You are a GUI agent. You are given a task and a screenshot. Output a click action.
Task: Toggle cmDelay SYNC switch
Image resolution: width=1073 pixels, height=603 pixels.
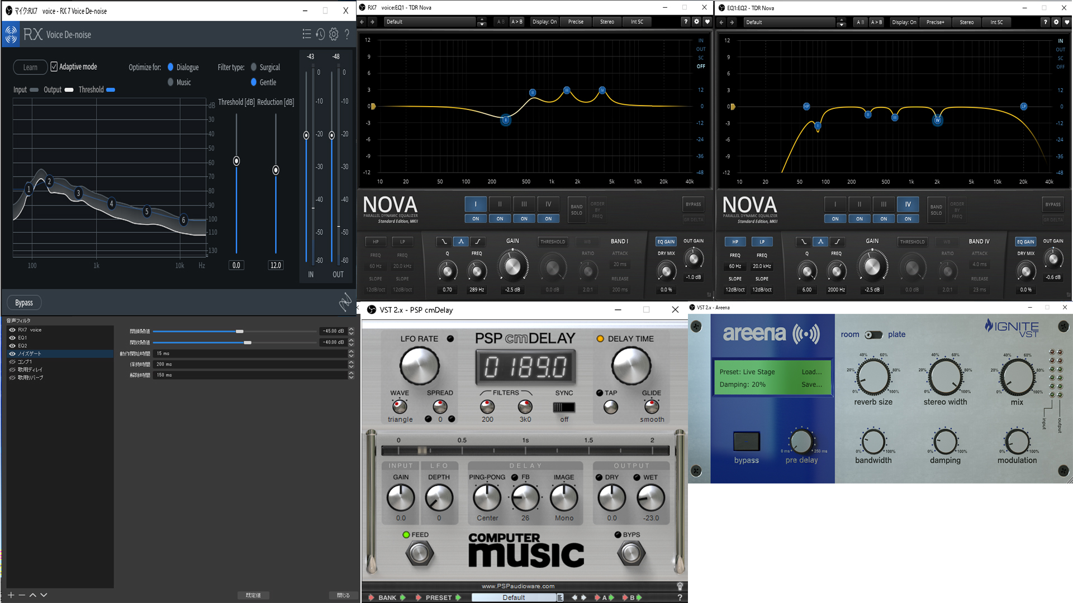pyautogui.click(x=564, y=407)
